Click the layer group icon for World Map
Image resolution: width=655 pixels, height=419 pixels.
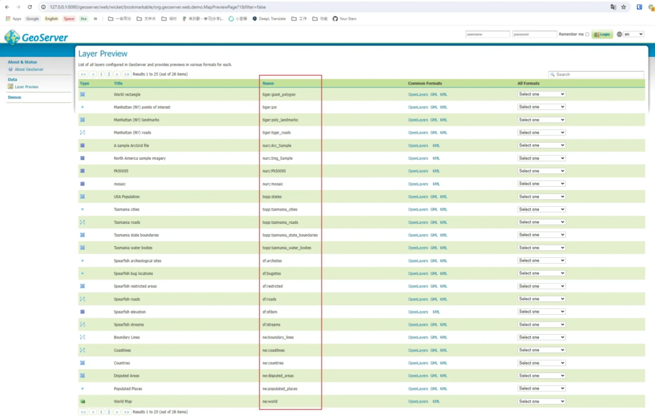pos(83,402)
